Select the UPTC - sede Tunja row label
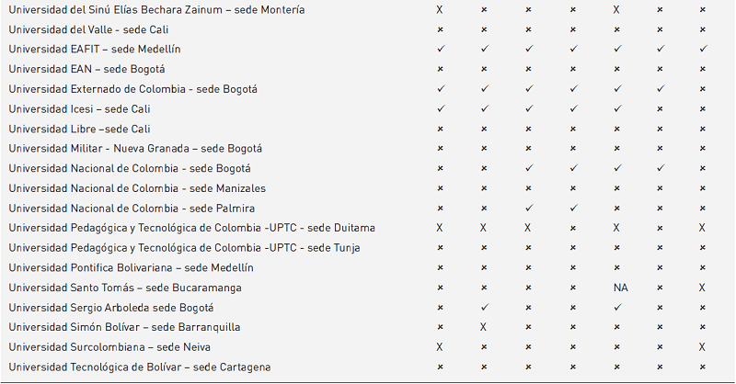 184,248
